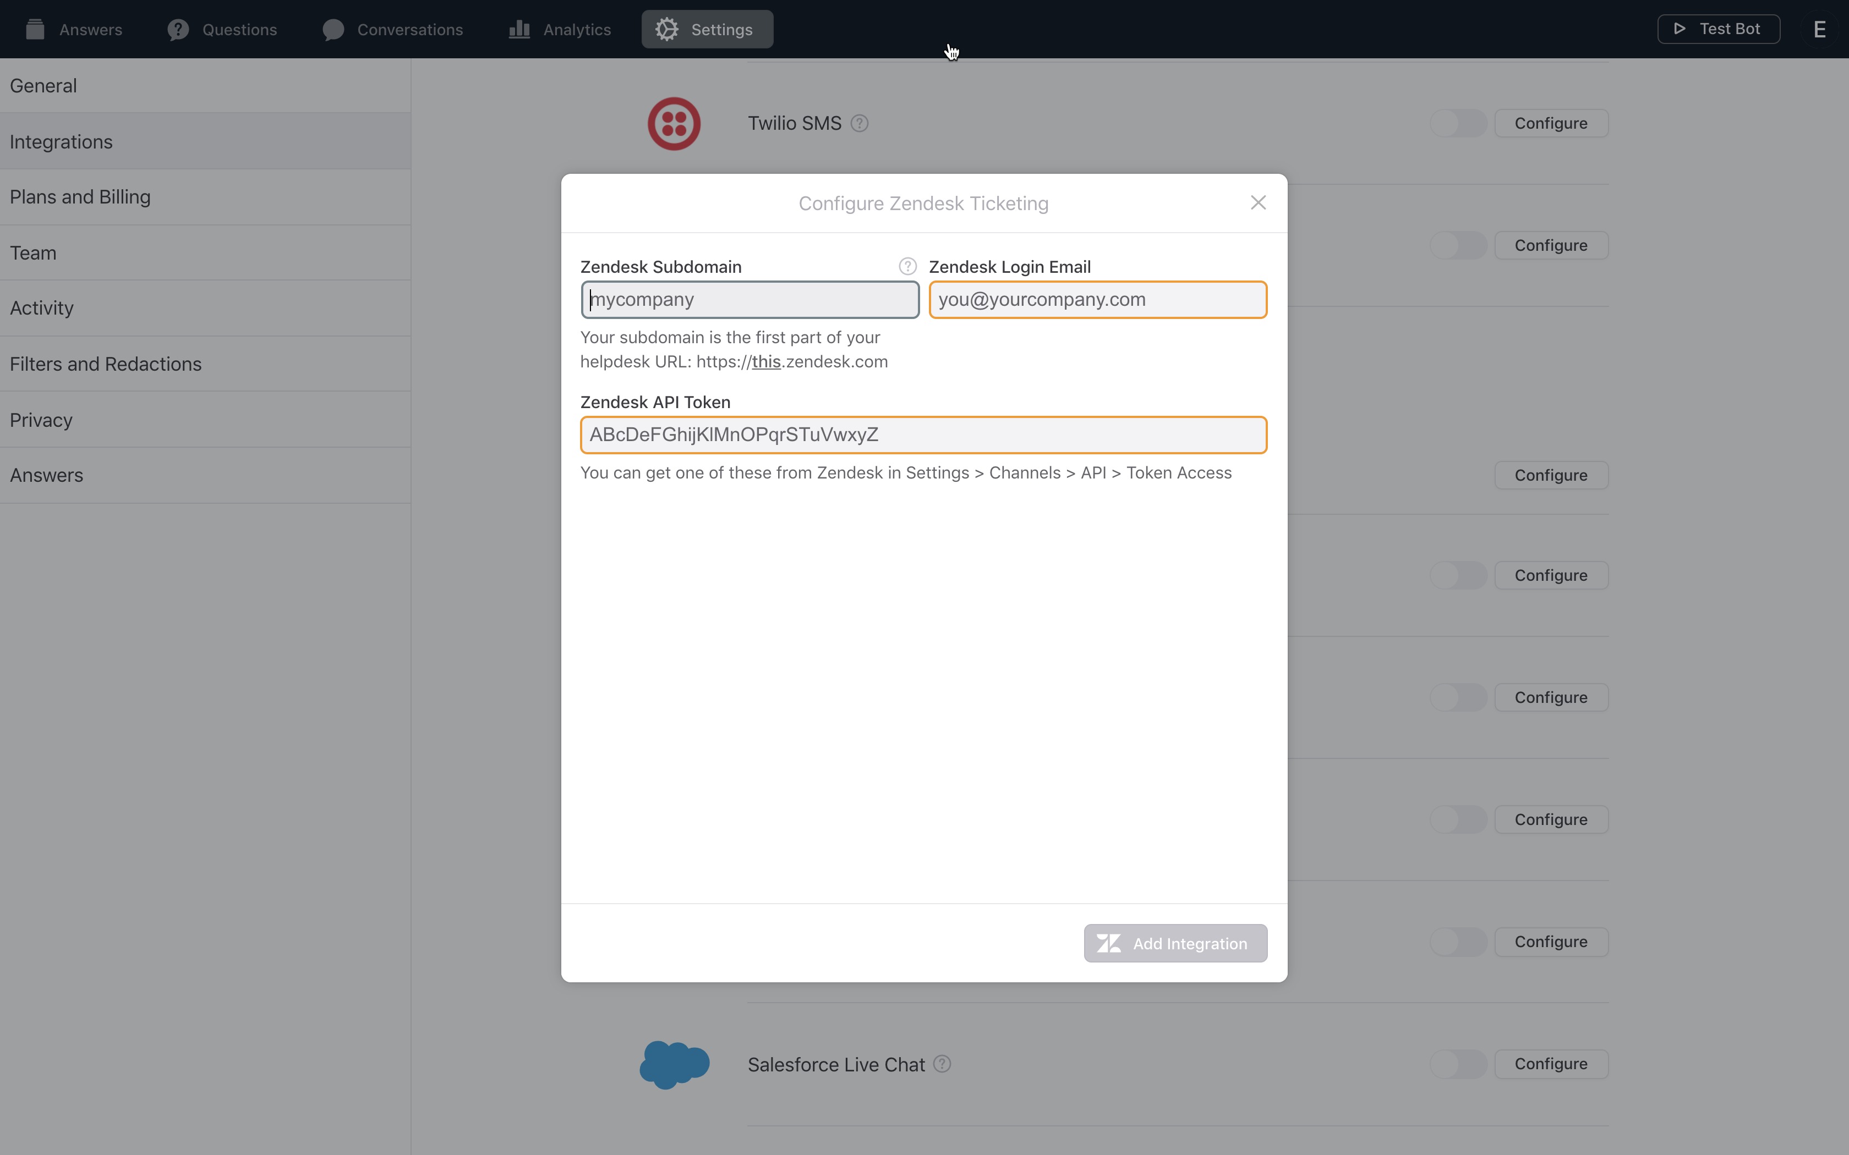
Task: Click the Zendesk Login Email field
Action: point(1097,299)
